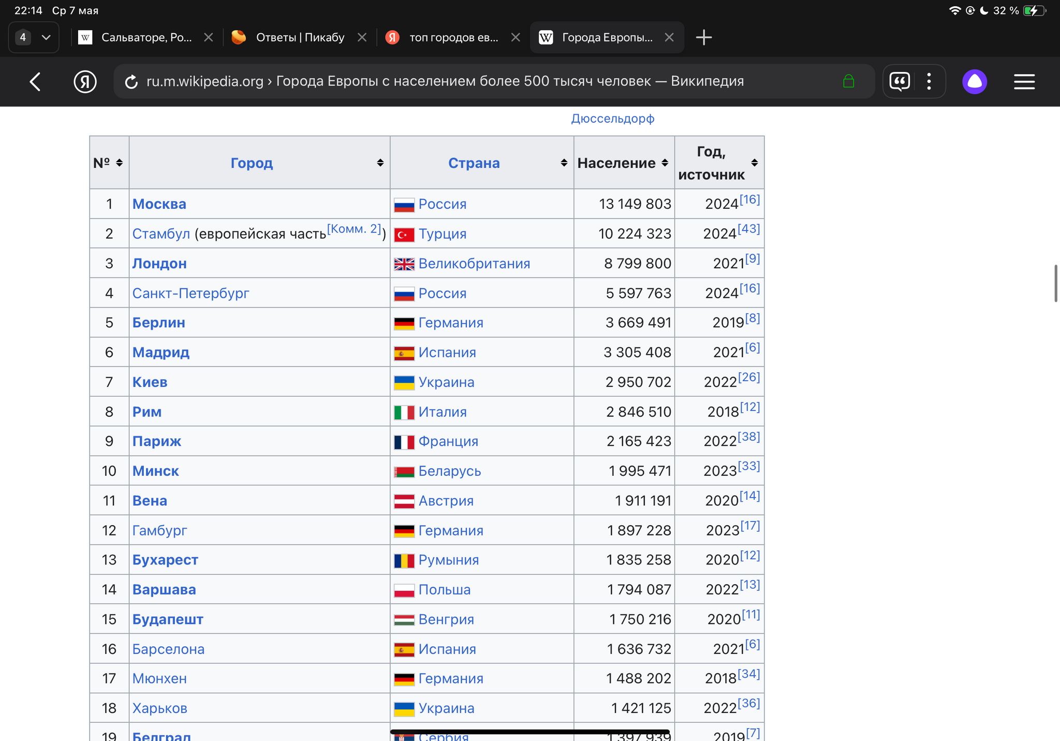The height and width of the screenshot is (741, 1060).
Task: Open a new tab with plus
Action: 703,37
